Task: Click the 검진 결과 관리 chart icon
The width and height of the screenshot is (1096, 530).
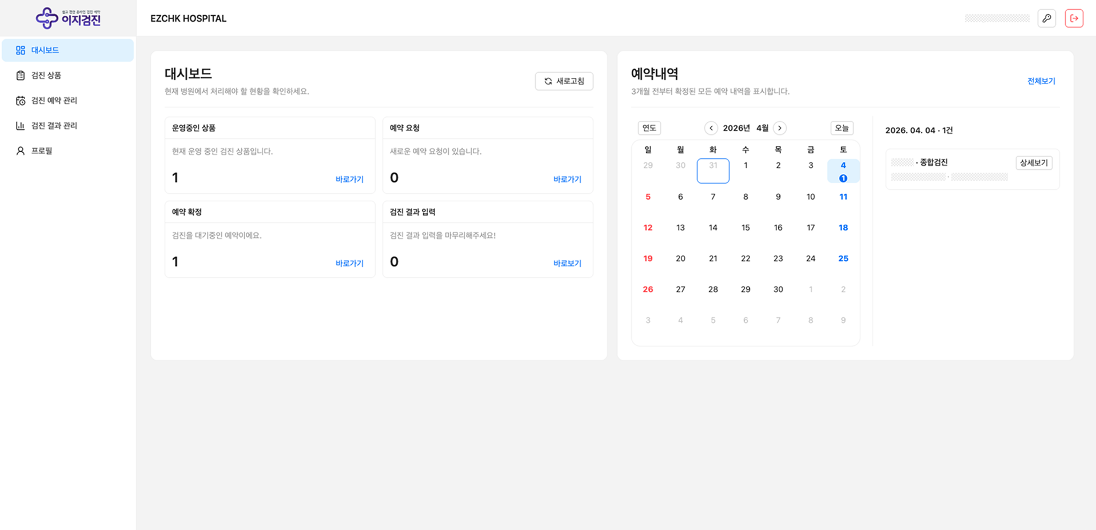Action: pos(21,126)
